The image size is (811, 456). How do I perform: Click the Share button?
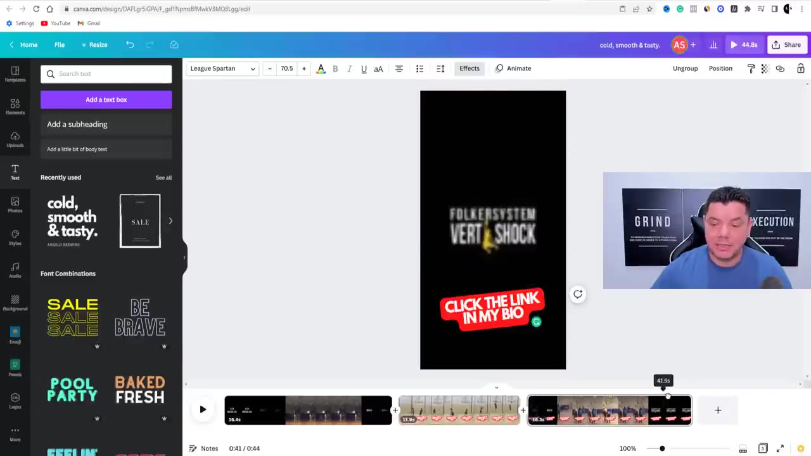(x=786, y=45)
